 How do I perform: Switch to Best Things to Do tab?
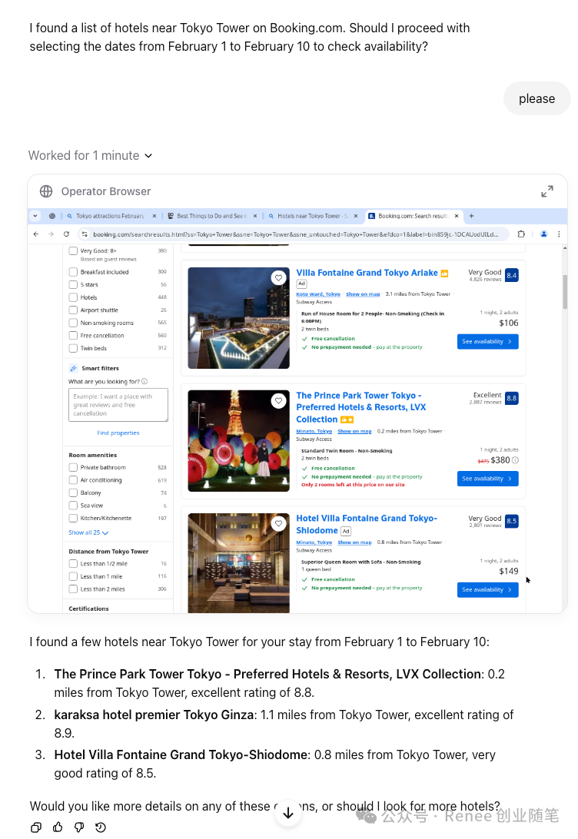pos(211,216)
